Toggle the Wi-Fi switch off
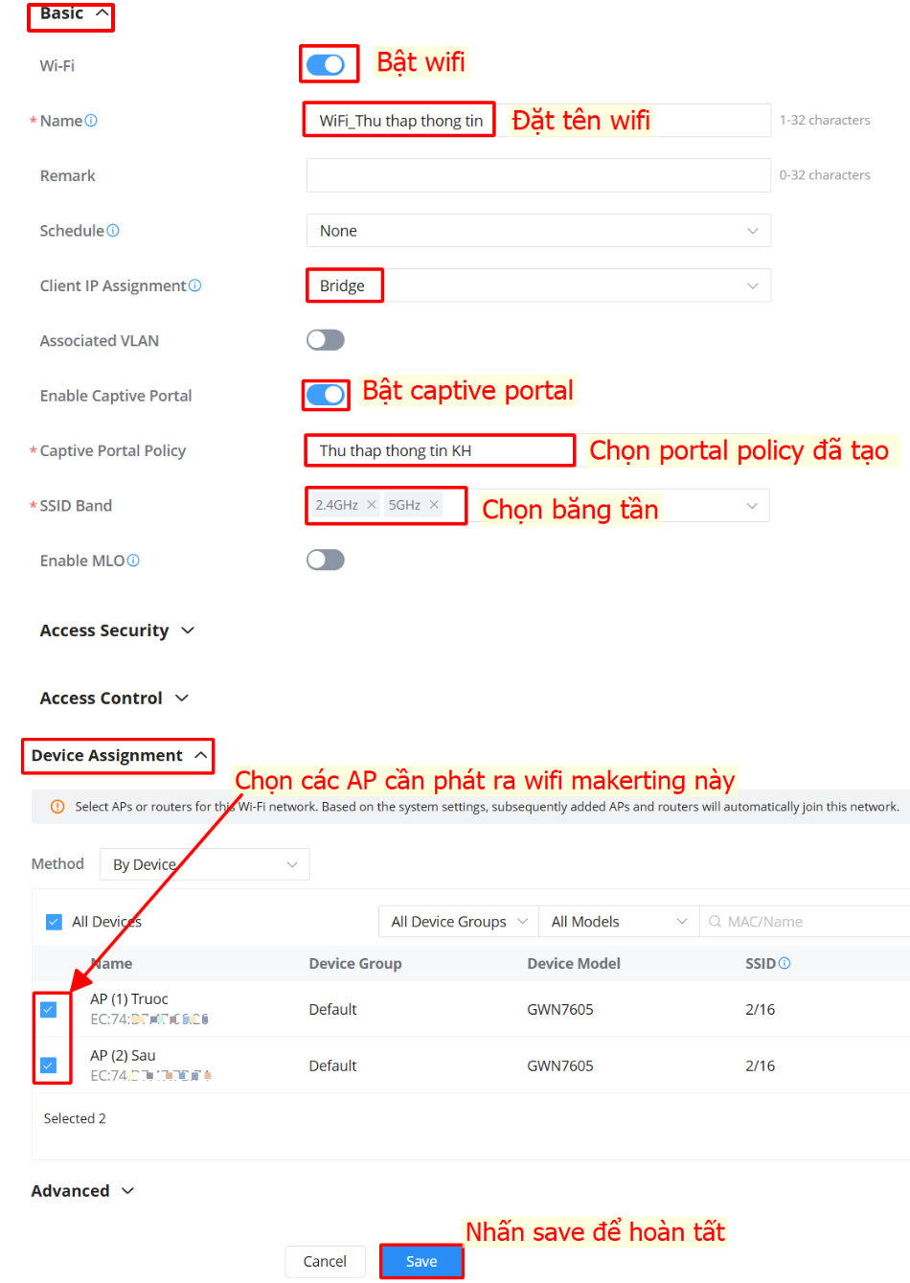The height and width of the screenshot is (1283, 910). [326, 65]
